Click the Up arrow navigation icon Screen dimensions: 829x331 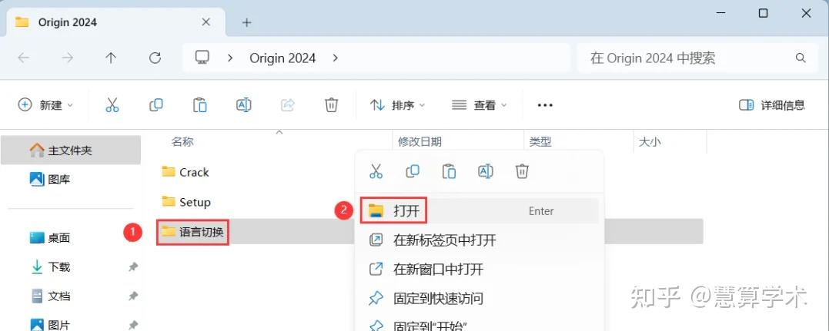[x=111, y=58]
